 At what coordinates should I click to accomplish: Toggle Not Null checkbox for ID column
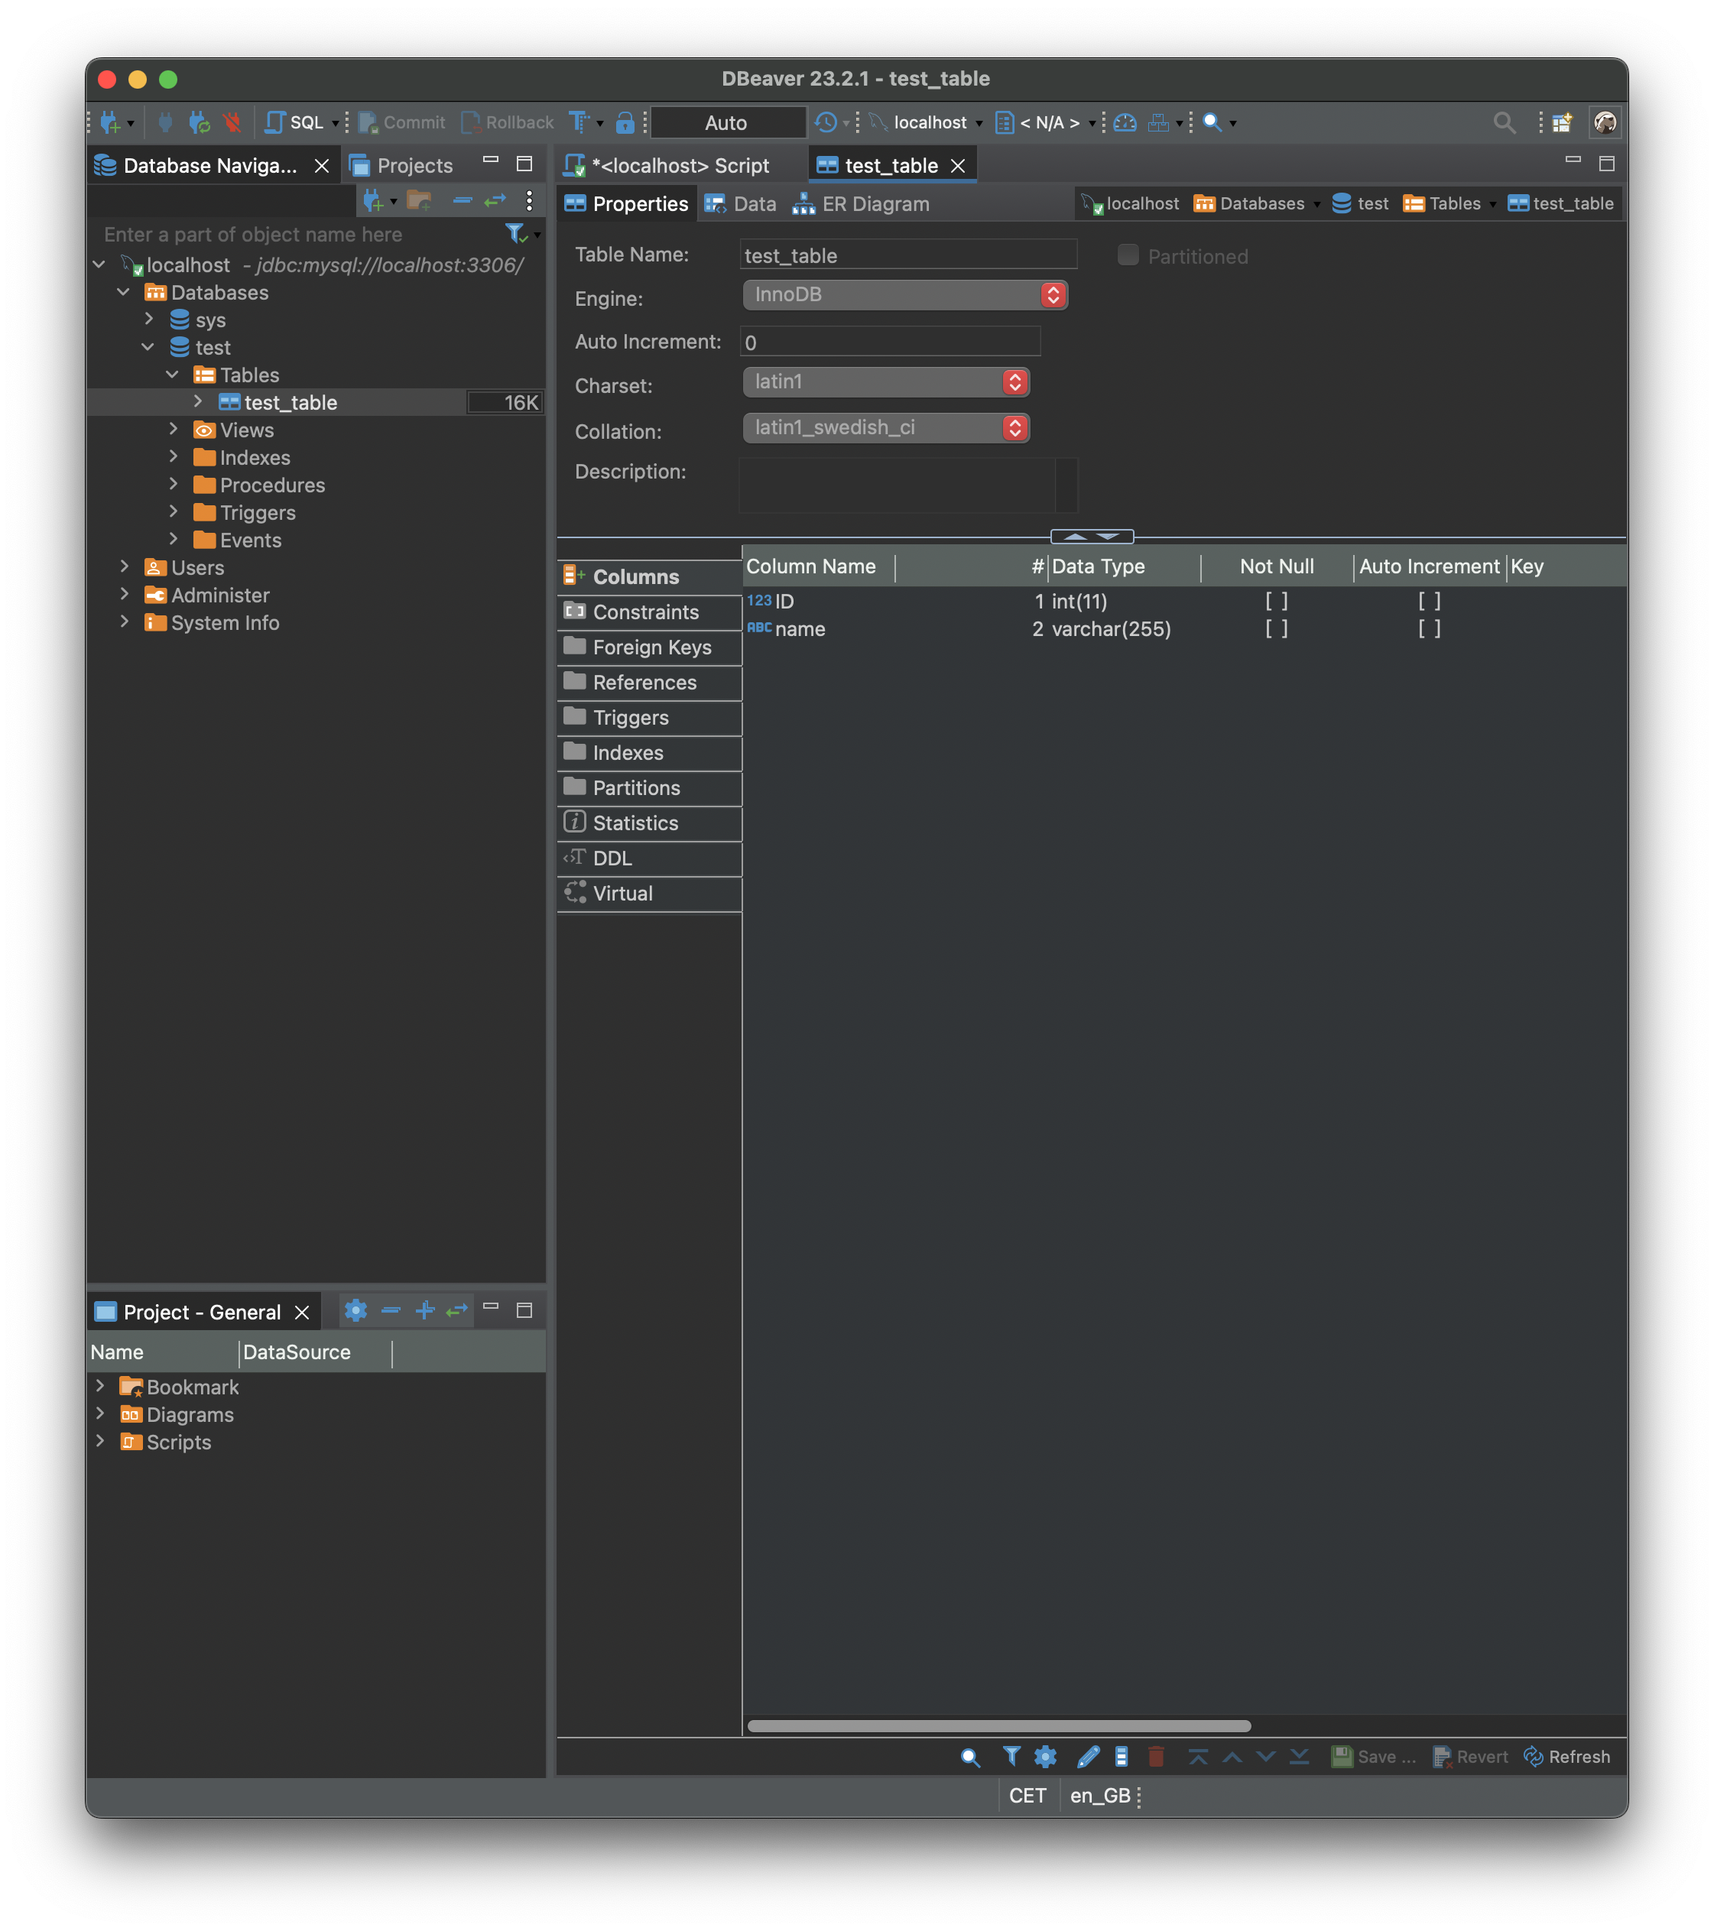point(1277,601)
